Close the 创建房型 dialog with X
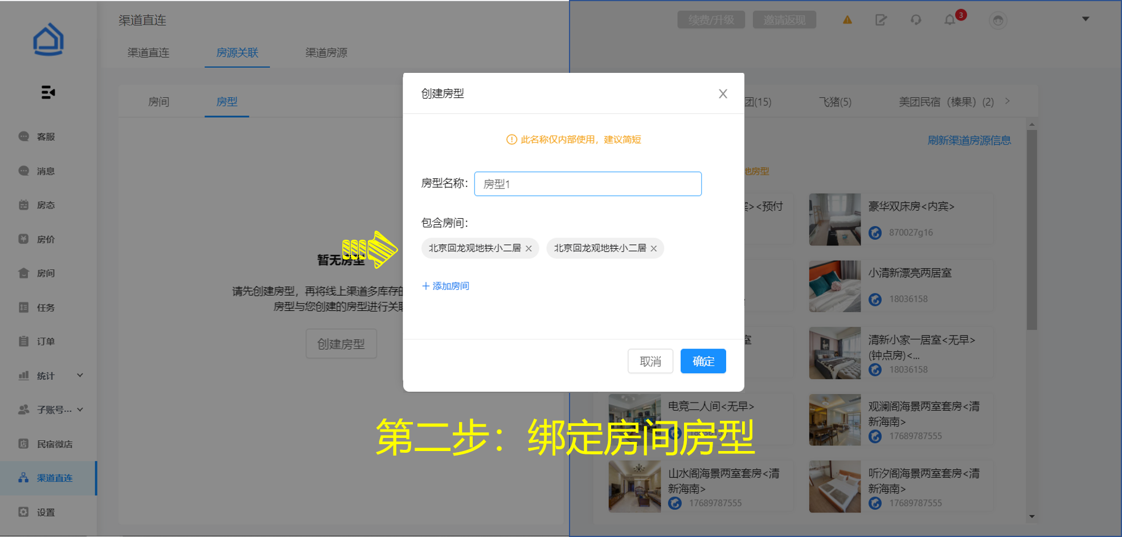Viewport: 1122px width, 537px height. (x=723, y=94)
